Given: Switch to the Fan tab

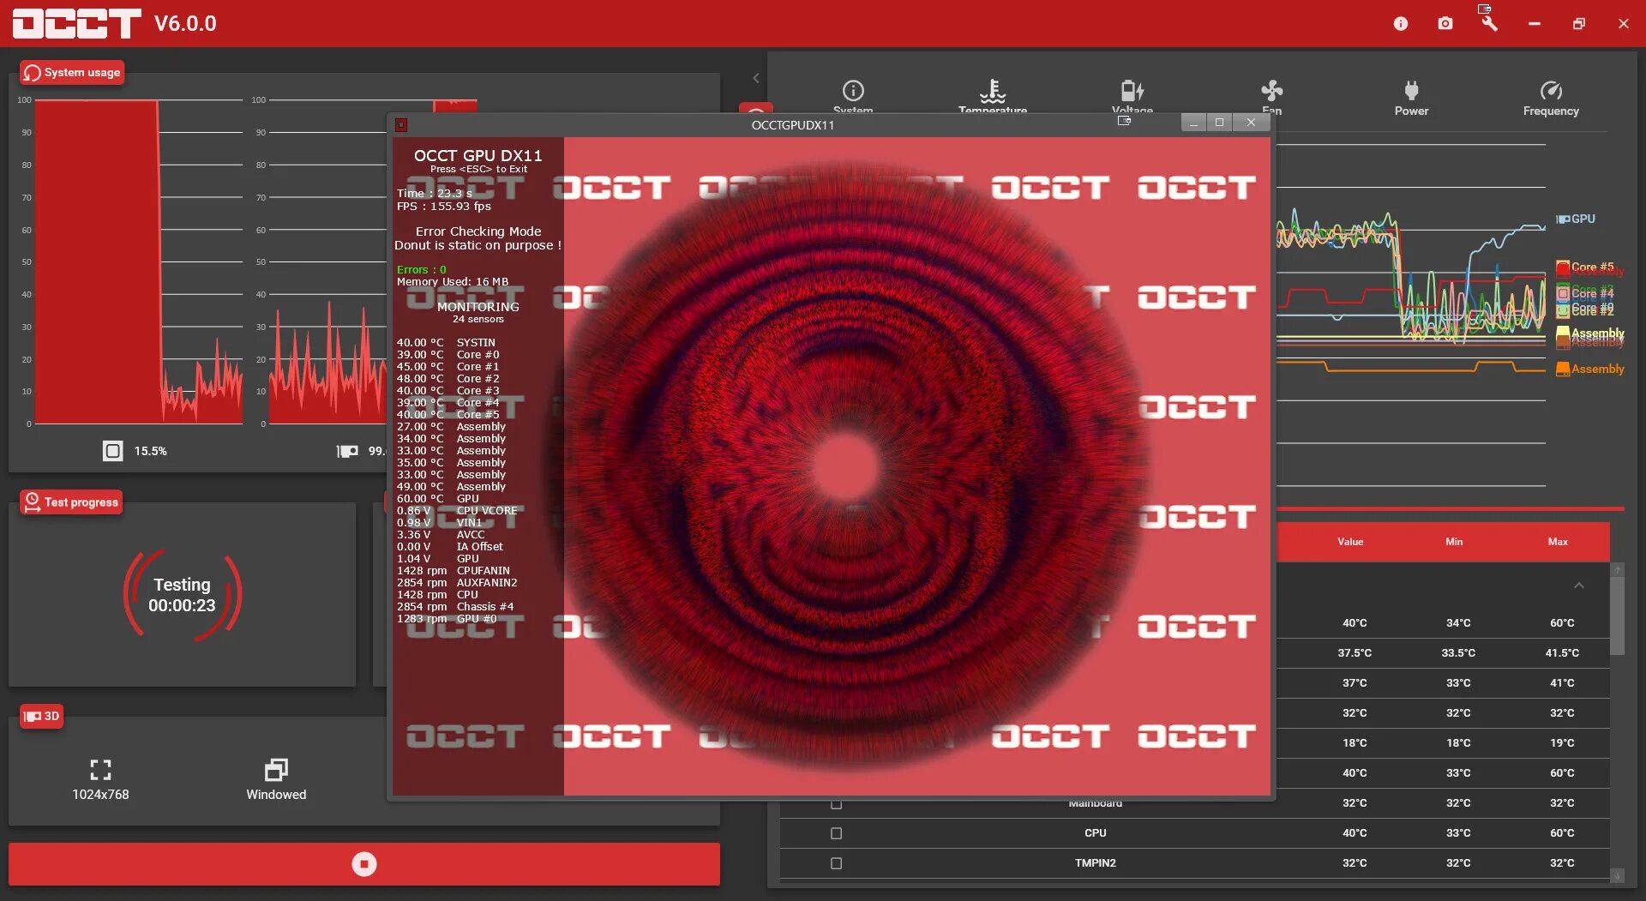Looking at the screenshot, I should point(1272,97).
